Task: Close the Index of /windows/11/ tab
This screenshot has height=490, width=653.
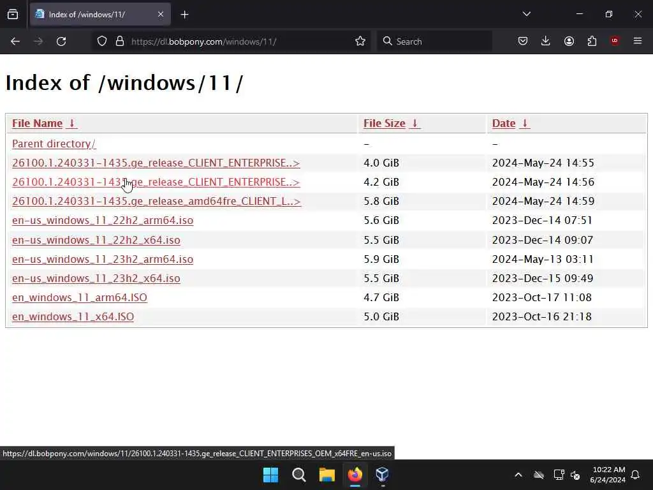Action: point(161,14)
